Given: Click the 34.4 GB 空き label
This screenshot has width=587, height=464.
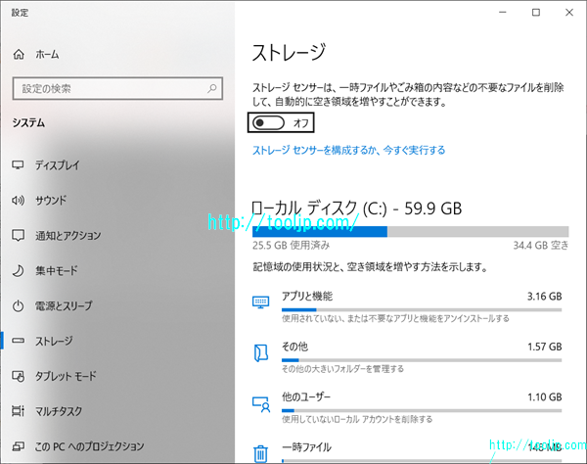Looking at the screenshot, I should coord(541,246).
